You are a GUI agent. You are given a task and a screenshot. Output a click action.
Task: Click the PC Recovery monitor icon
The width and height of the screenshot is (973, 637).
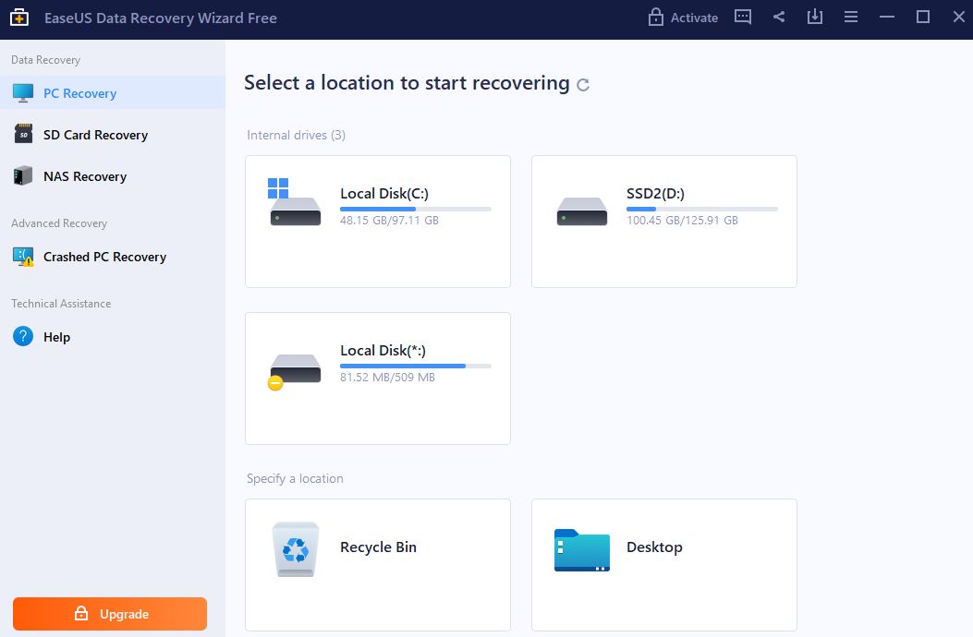[23, 93]
